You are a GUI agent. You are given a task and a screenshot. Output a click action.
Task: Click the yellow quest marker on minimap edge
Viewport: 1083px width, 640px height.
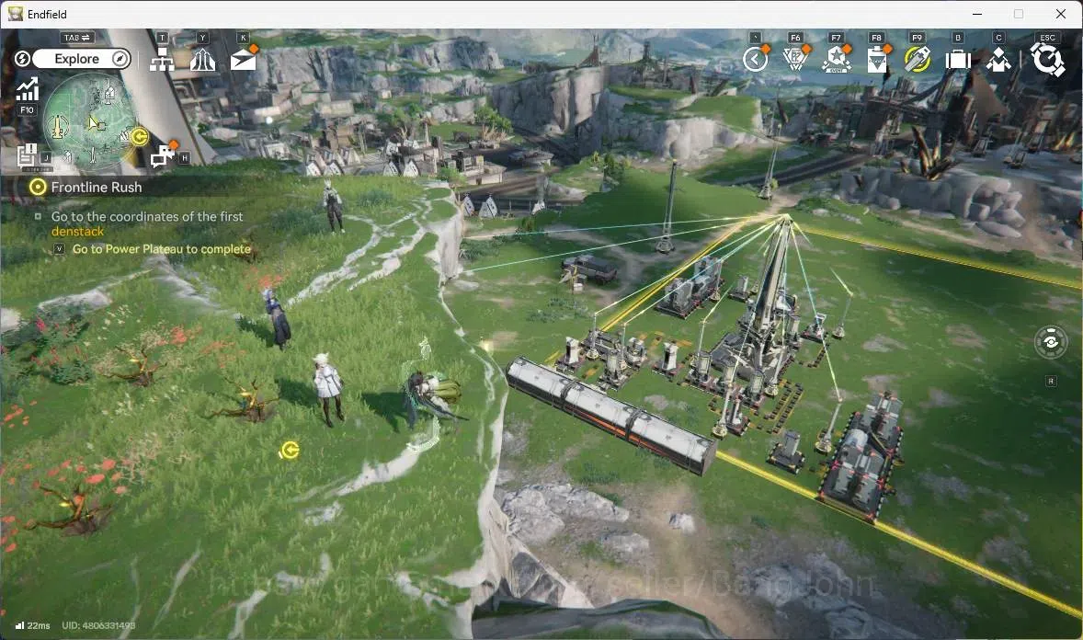pyautogui.click(x=141, y=137)
